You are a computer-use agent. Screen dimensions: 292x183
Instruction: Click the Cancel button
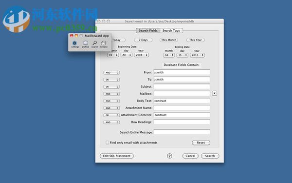coord(190,156)
